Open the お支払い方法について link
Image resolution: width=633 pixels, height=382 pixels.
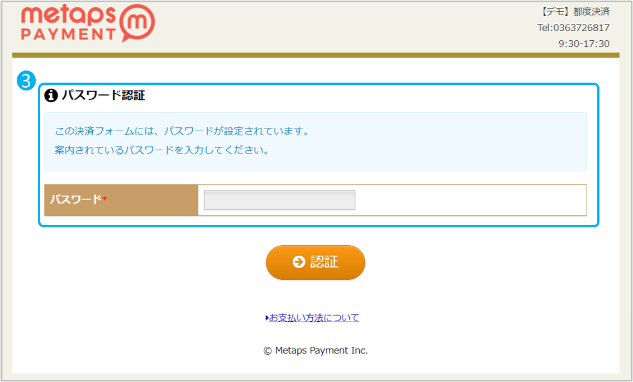click(314, 318)
